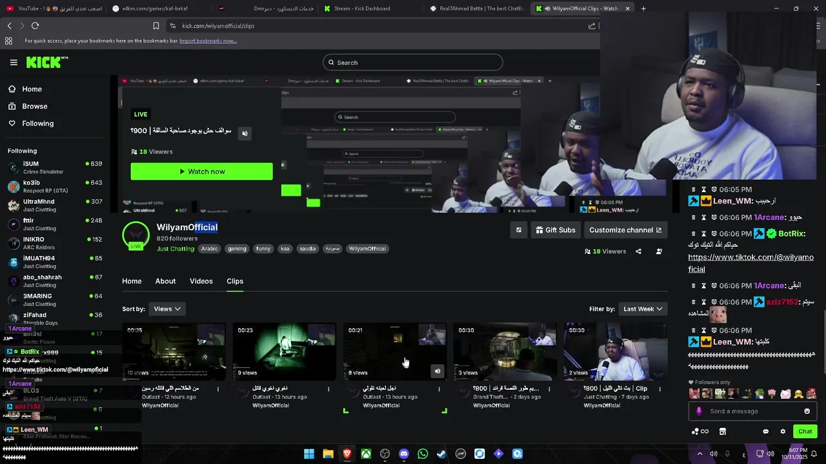Open the Windows Start menu
The image size is (826, 464).
pyautogui.click(x=309, y=454)
